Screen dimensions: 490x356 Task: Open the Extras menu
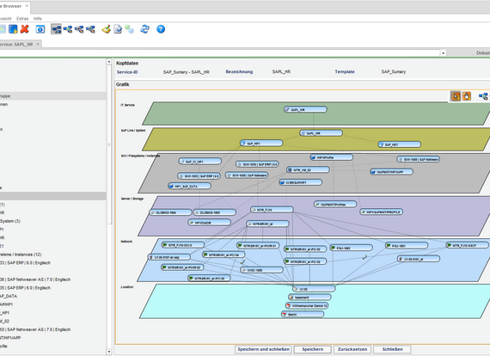[22, 19]
